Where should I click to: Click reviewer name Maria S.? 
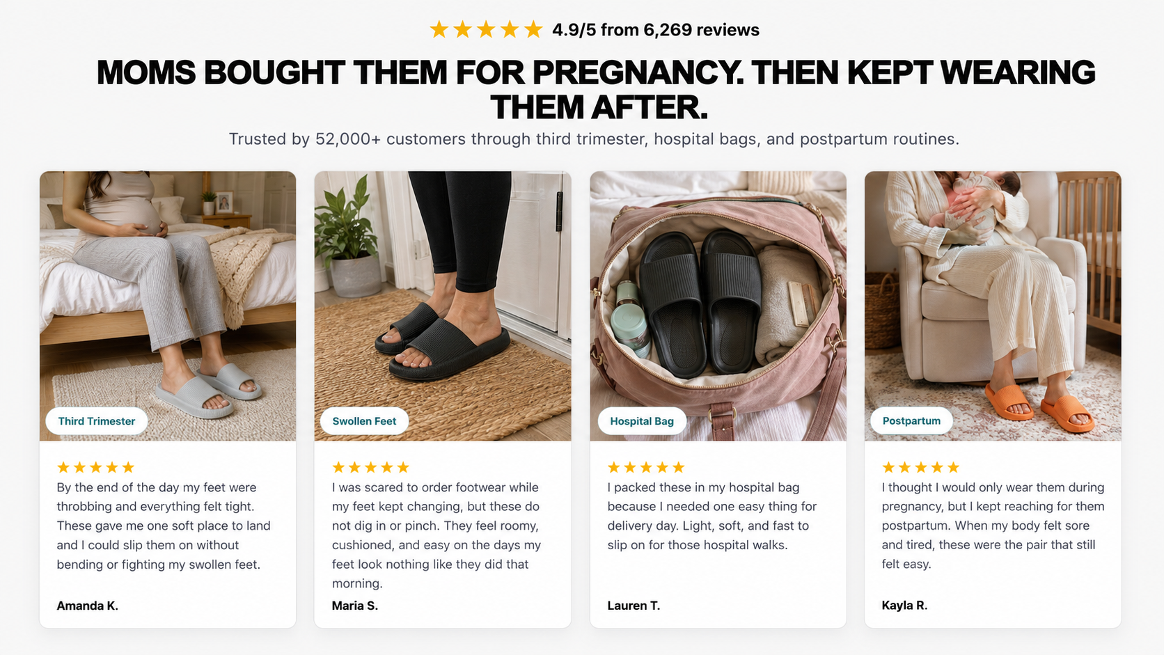click(354, 606)
